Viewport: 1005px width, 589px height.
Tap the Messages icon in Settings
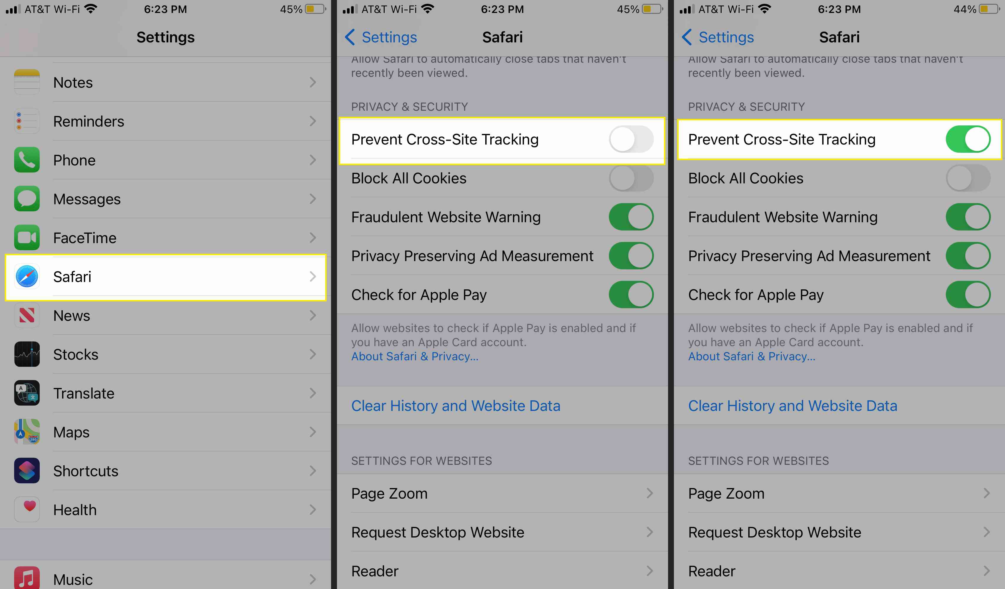(x=26, y=198)
